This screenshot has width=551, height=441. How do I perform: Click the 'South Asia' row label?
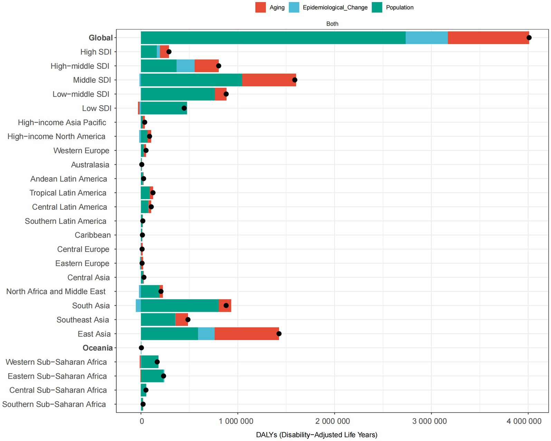point(91,306)
